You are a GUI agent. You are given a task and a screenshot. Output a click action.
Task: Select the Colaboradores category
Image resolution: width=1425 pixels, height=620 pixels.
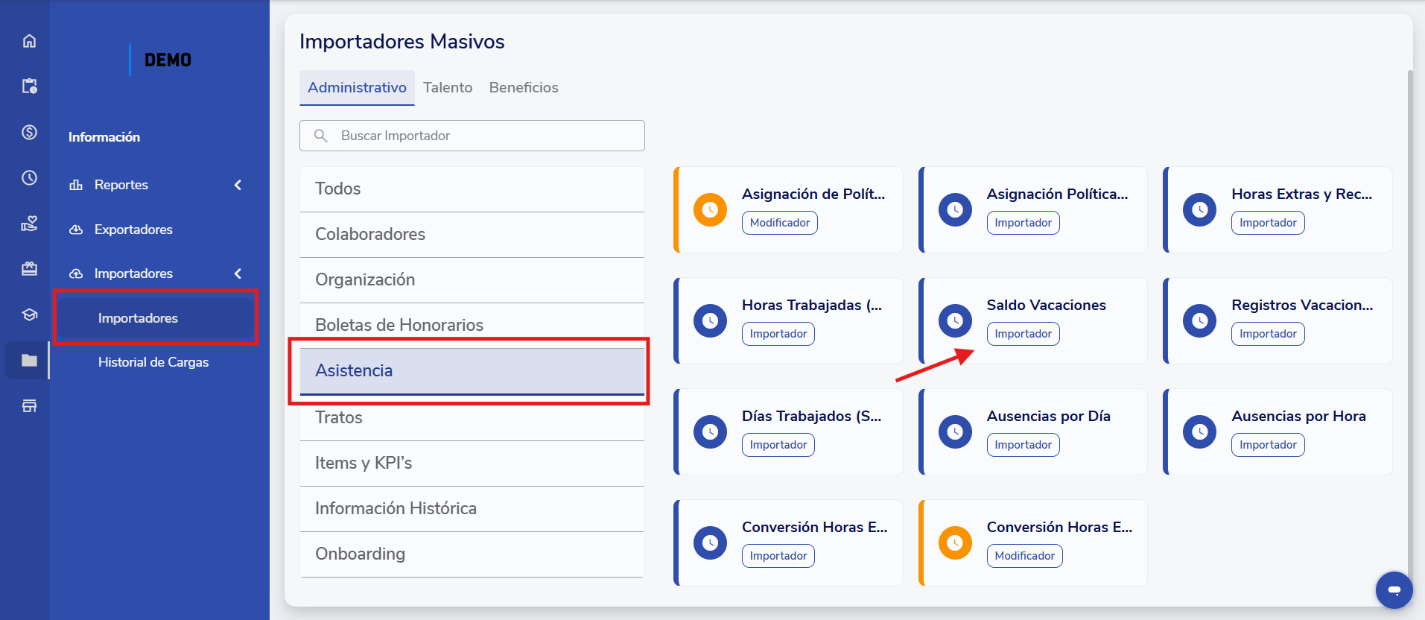tap(370, 234)
